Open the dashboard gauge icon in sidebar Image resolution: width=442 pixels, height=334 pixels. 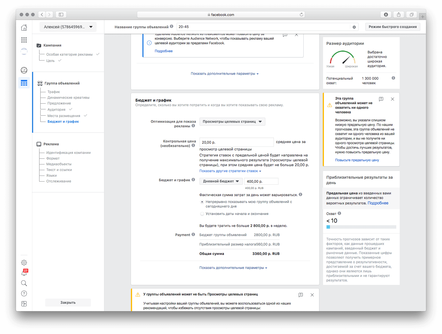click(x=24, y=70)
